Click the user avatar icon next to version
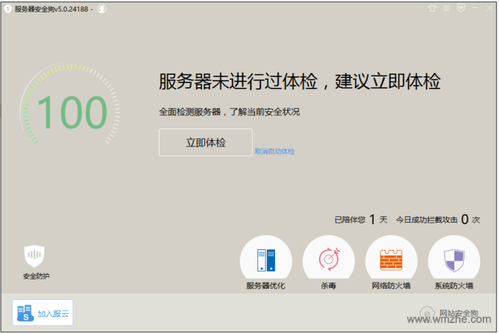The image size is (499, 334). click(102, 9)
